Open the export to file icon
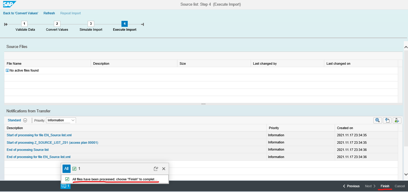Image resolution: width=408 pixels, height=192 pixels. pyautogui.click(x=387, y=120)
